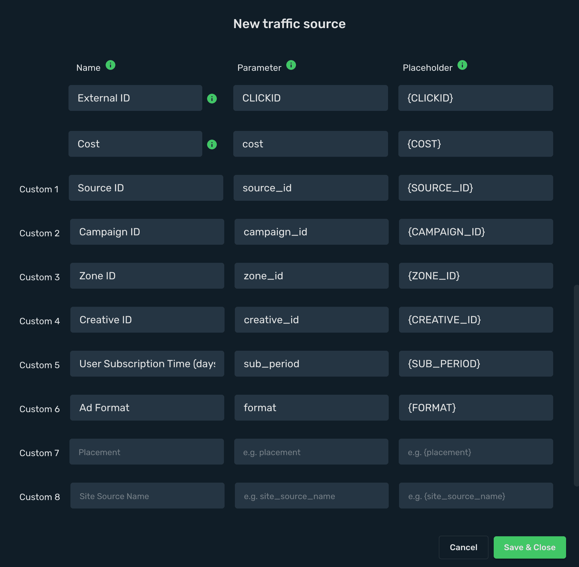Select the Campaign ID name field

click(x=147, y=232)
